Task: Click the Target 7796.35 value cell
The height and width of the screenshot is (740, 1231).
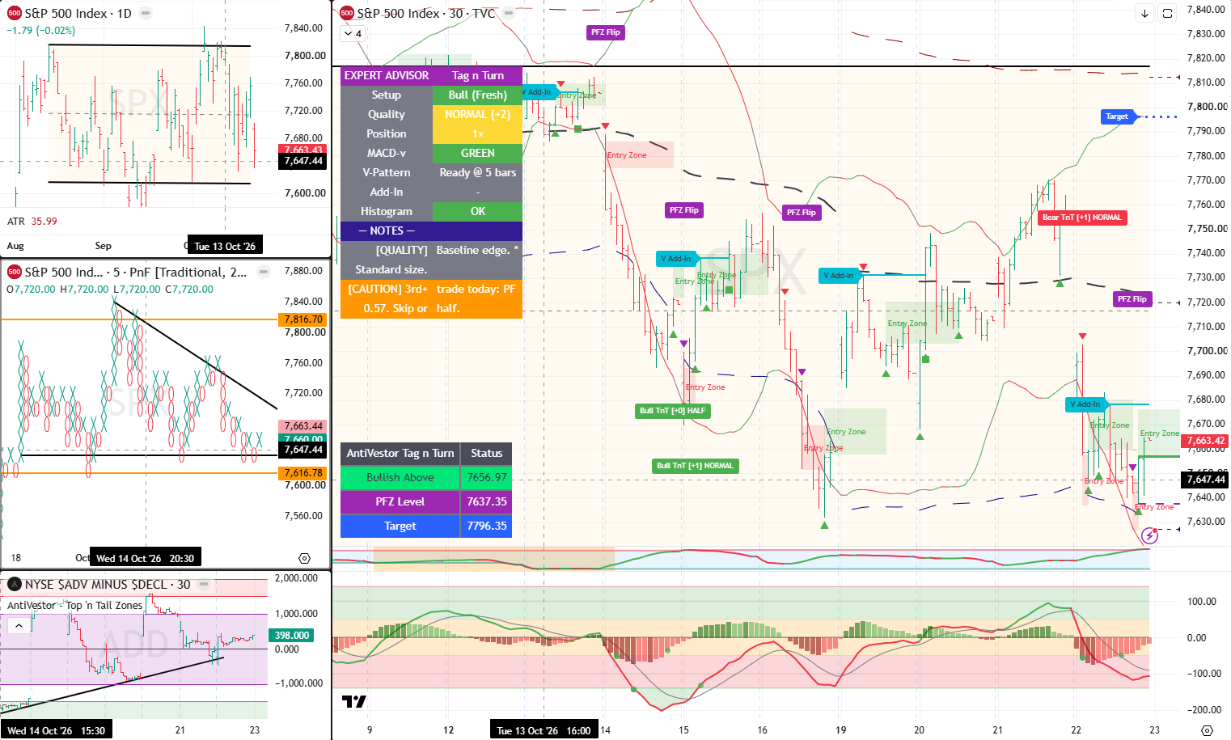Action: point(487,526)
